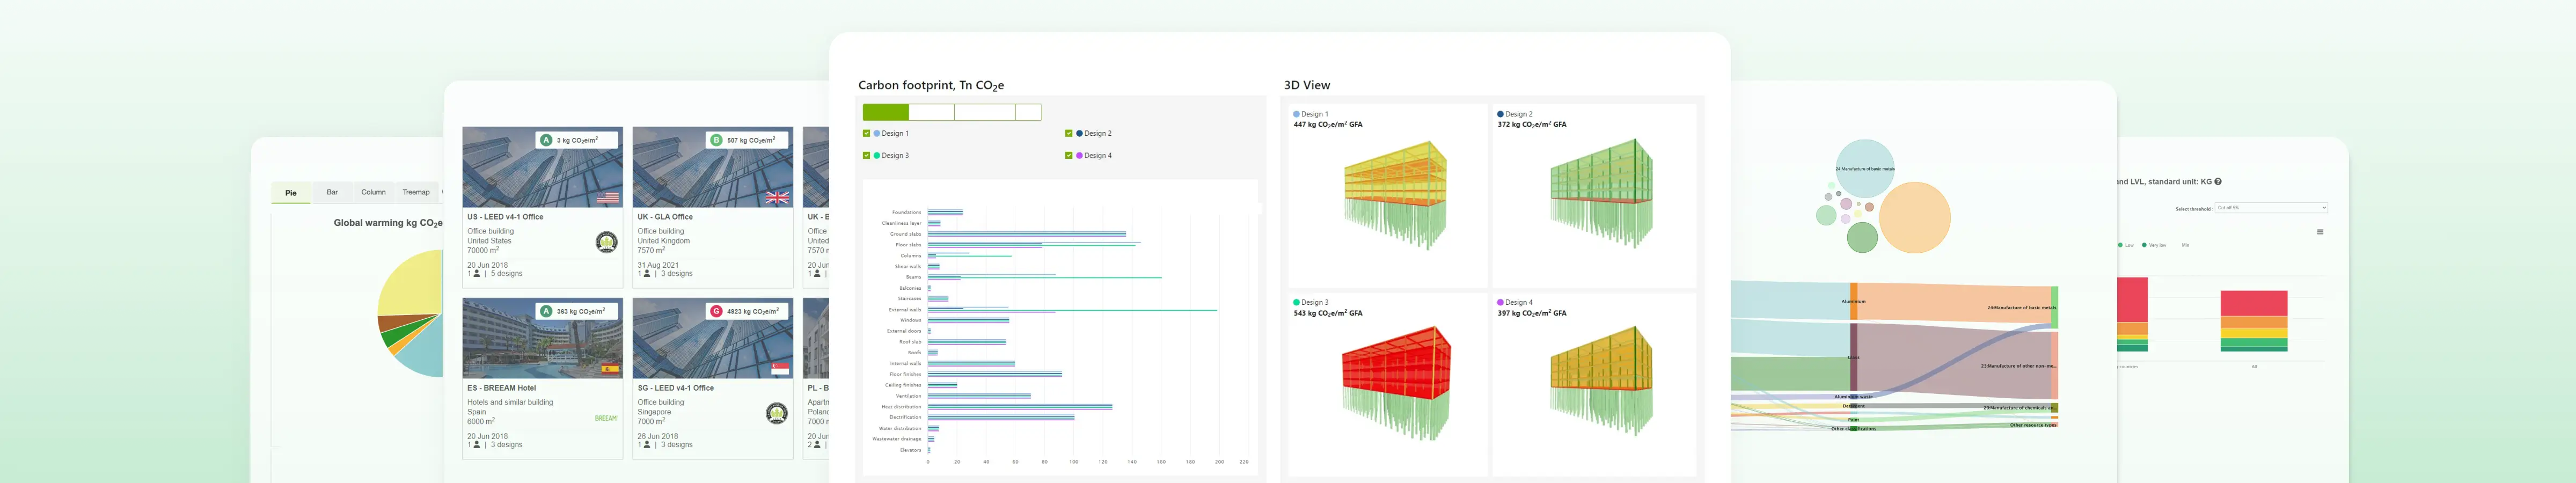
Task: Click the A rating badge on US office
Action: click(x=546, y=140)
